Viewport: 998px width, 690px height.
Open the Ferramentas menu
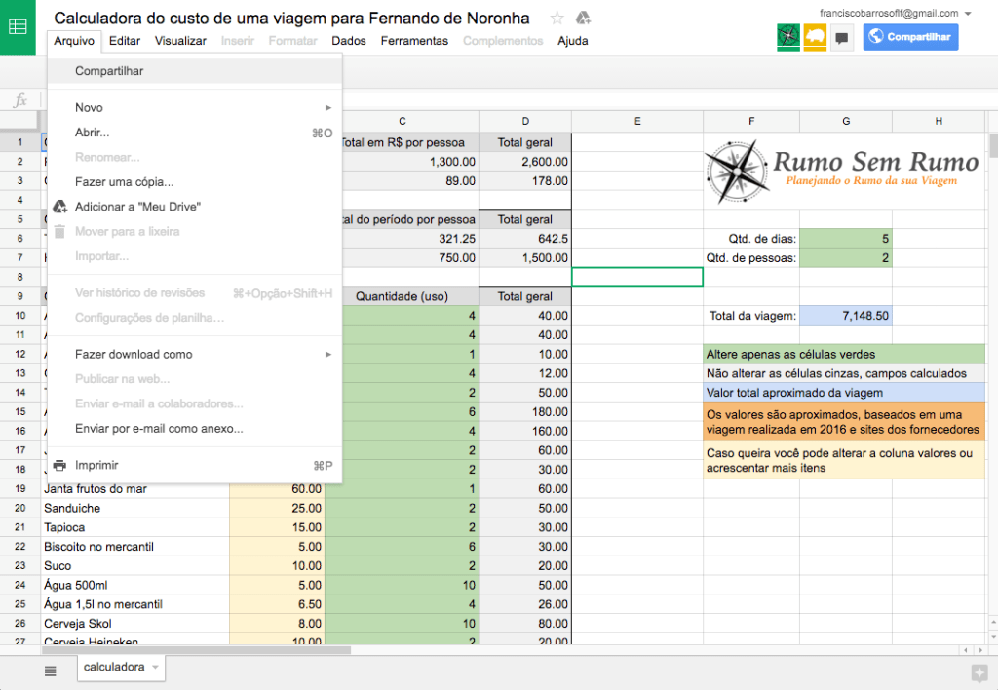414,41
